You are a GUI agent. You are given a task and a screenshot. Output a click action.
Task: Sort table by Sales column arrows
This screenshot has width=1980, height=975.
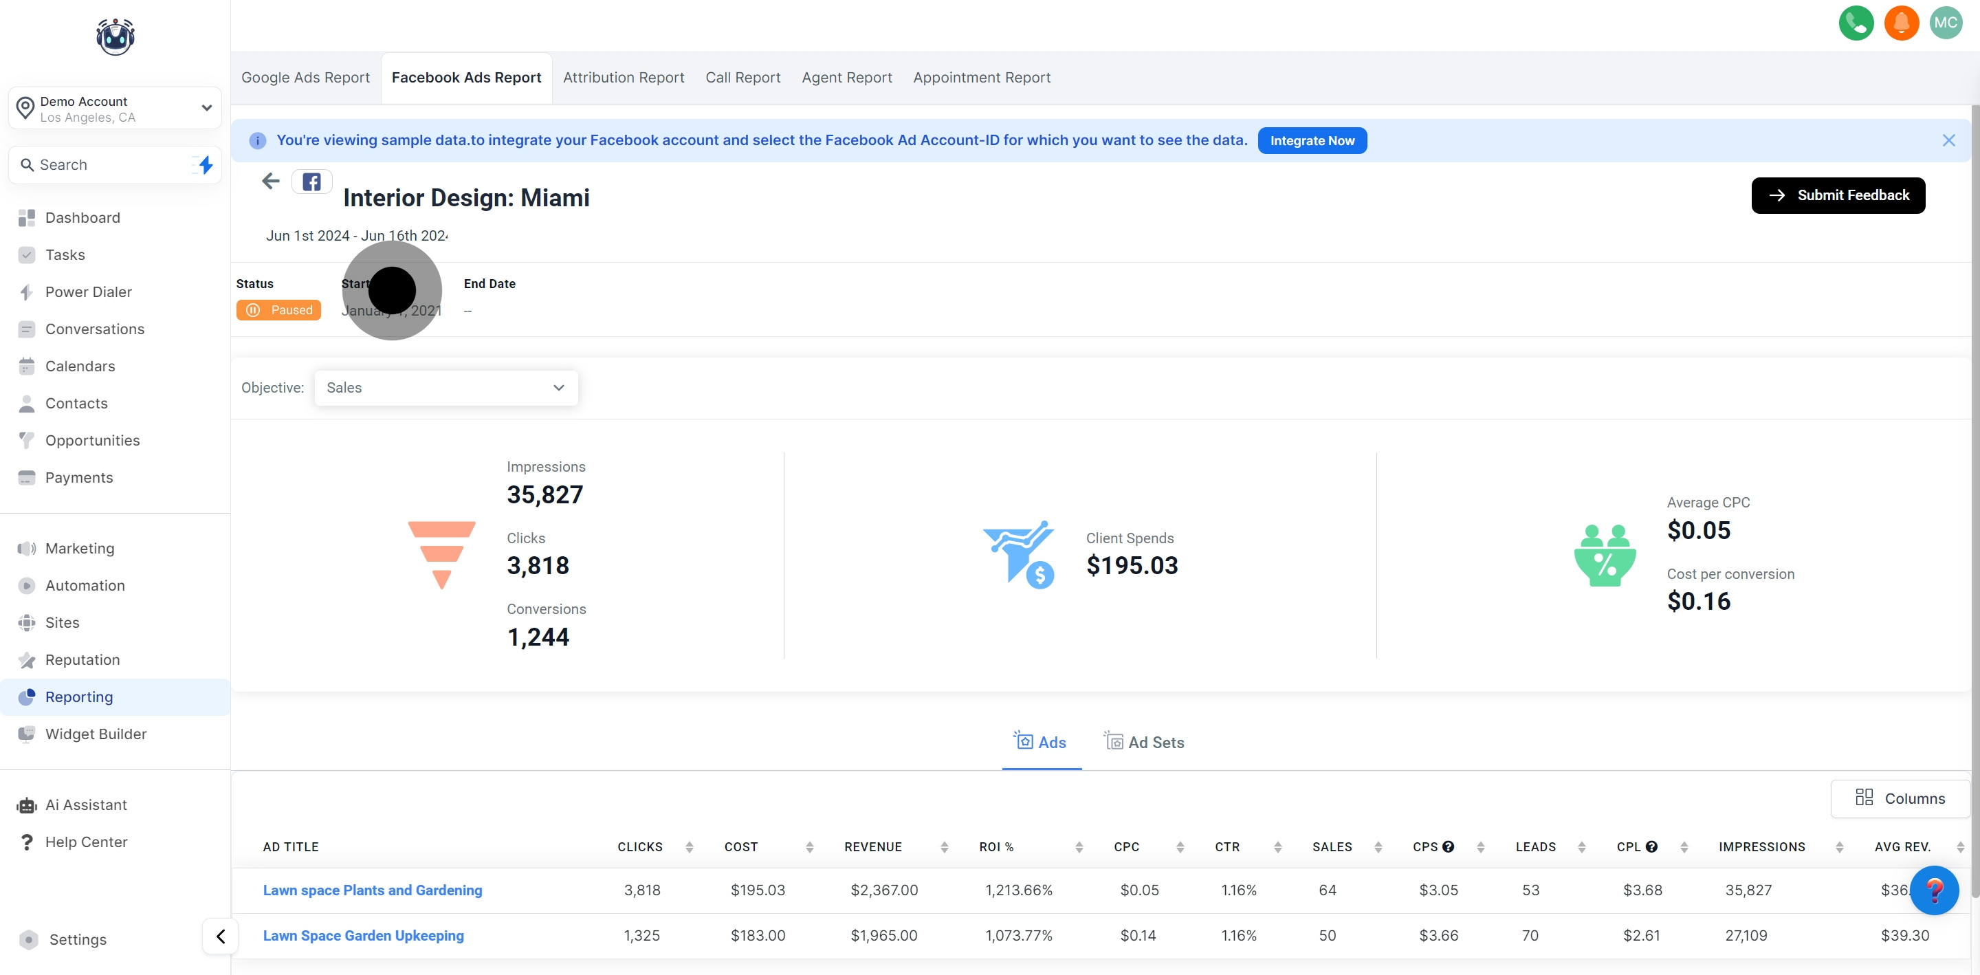click(1378, 846)
